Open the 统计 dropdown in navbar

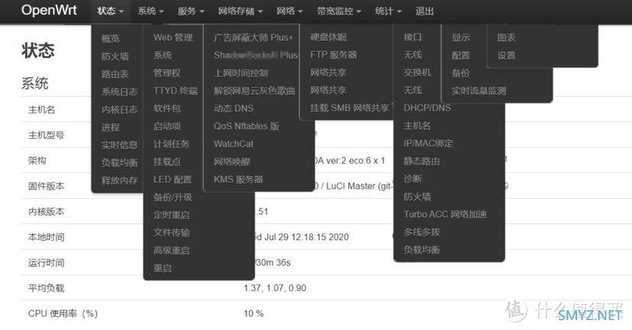click(x=388, y=11)
